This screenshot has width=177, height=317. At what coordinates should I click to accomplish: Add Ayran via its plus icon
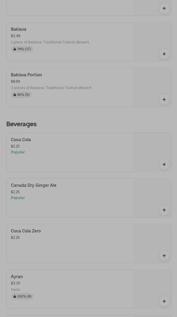(164, 301)
